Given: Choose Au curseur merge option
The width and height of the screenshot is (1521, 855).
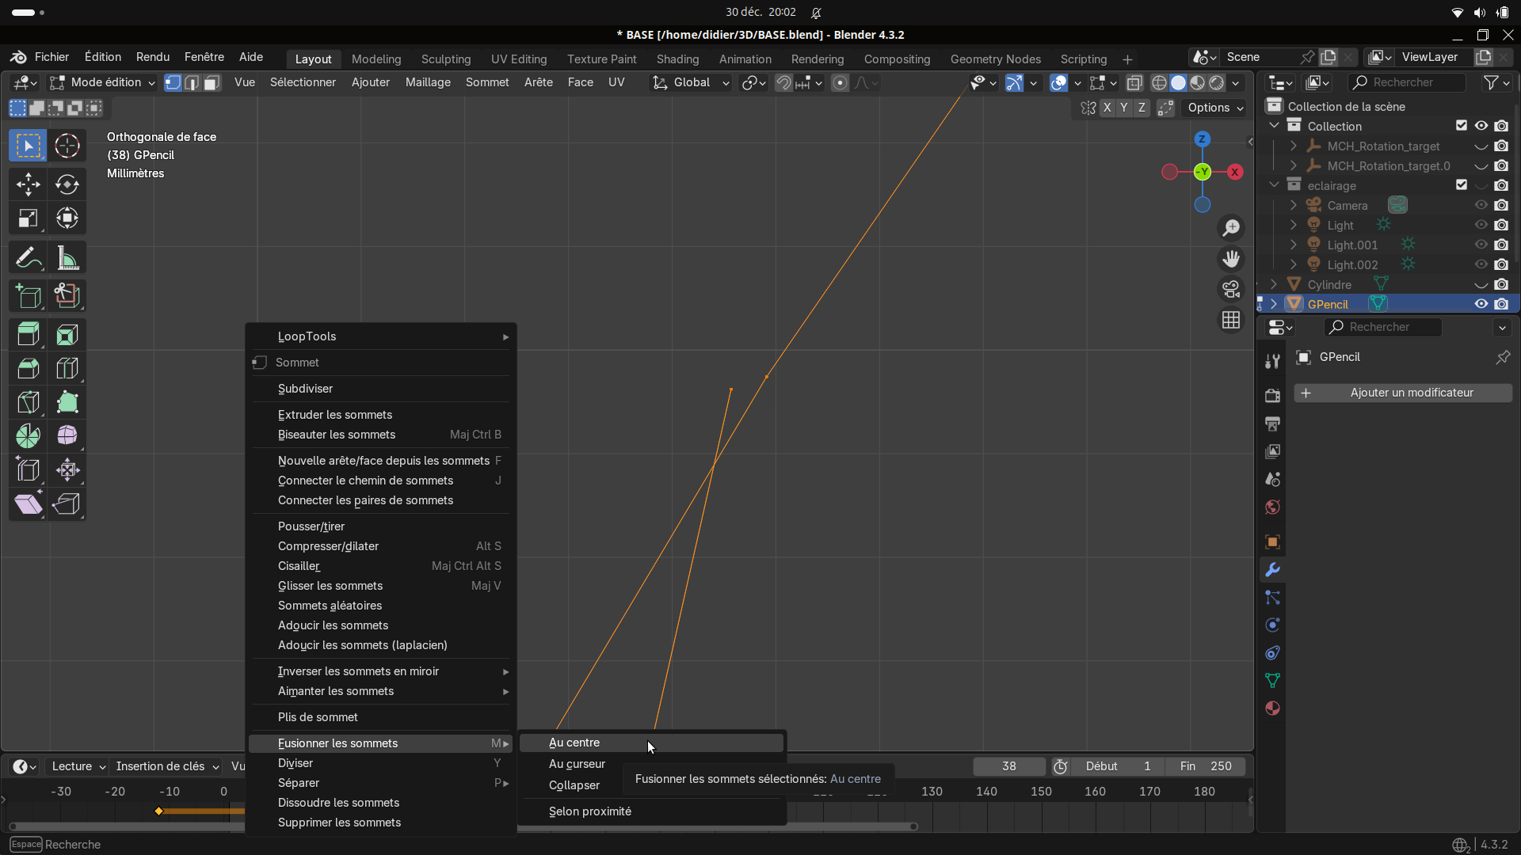Looking at the screenshot, I should 577,764.
